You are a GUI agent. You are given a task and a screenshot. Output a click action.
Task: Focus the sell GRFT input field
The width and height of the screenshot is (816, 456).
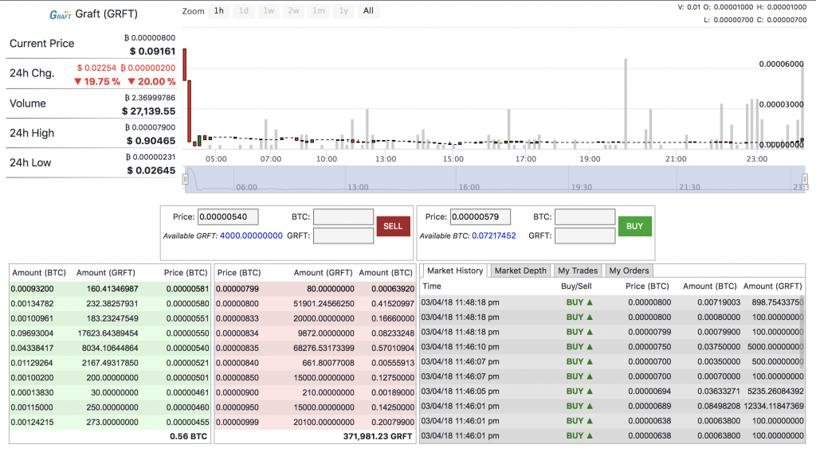[x=343, y=236]
